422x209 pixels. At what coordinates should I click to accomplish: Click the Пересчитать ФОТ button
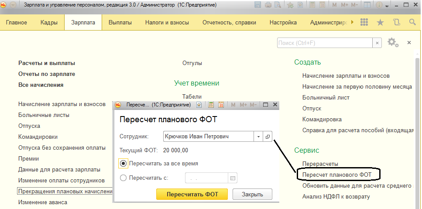pos(192,194)
